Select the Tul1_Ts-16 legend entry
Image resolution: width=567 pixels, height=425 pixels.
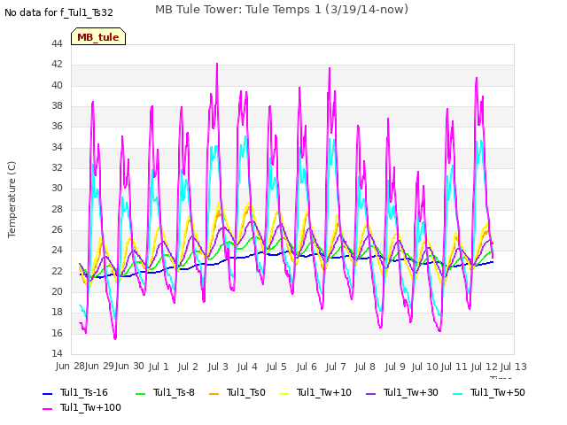click(75, 392)
